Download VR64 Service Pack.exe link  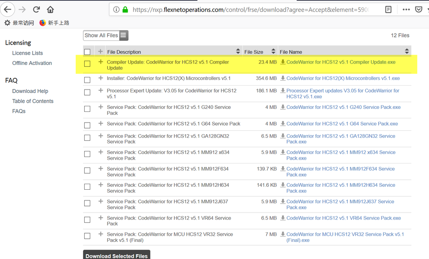[x=343, y=218]
